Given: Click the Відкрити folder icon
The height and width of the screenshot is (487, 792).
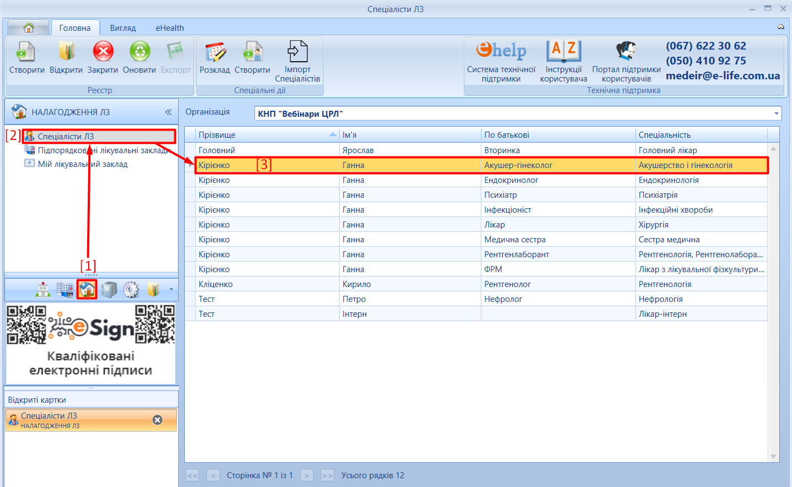Looking at the screenshot, I should 66,51.
